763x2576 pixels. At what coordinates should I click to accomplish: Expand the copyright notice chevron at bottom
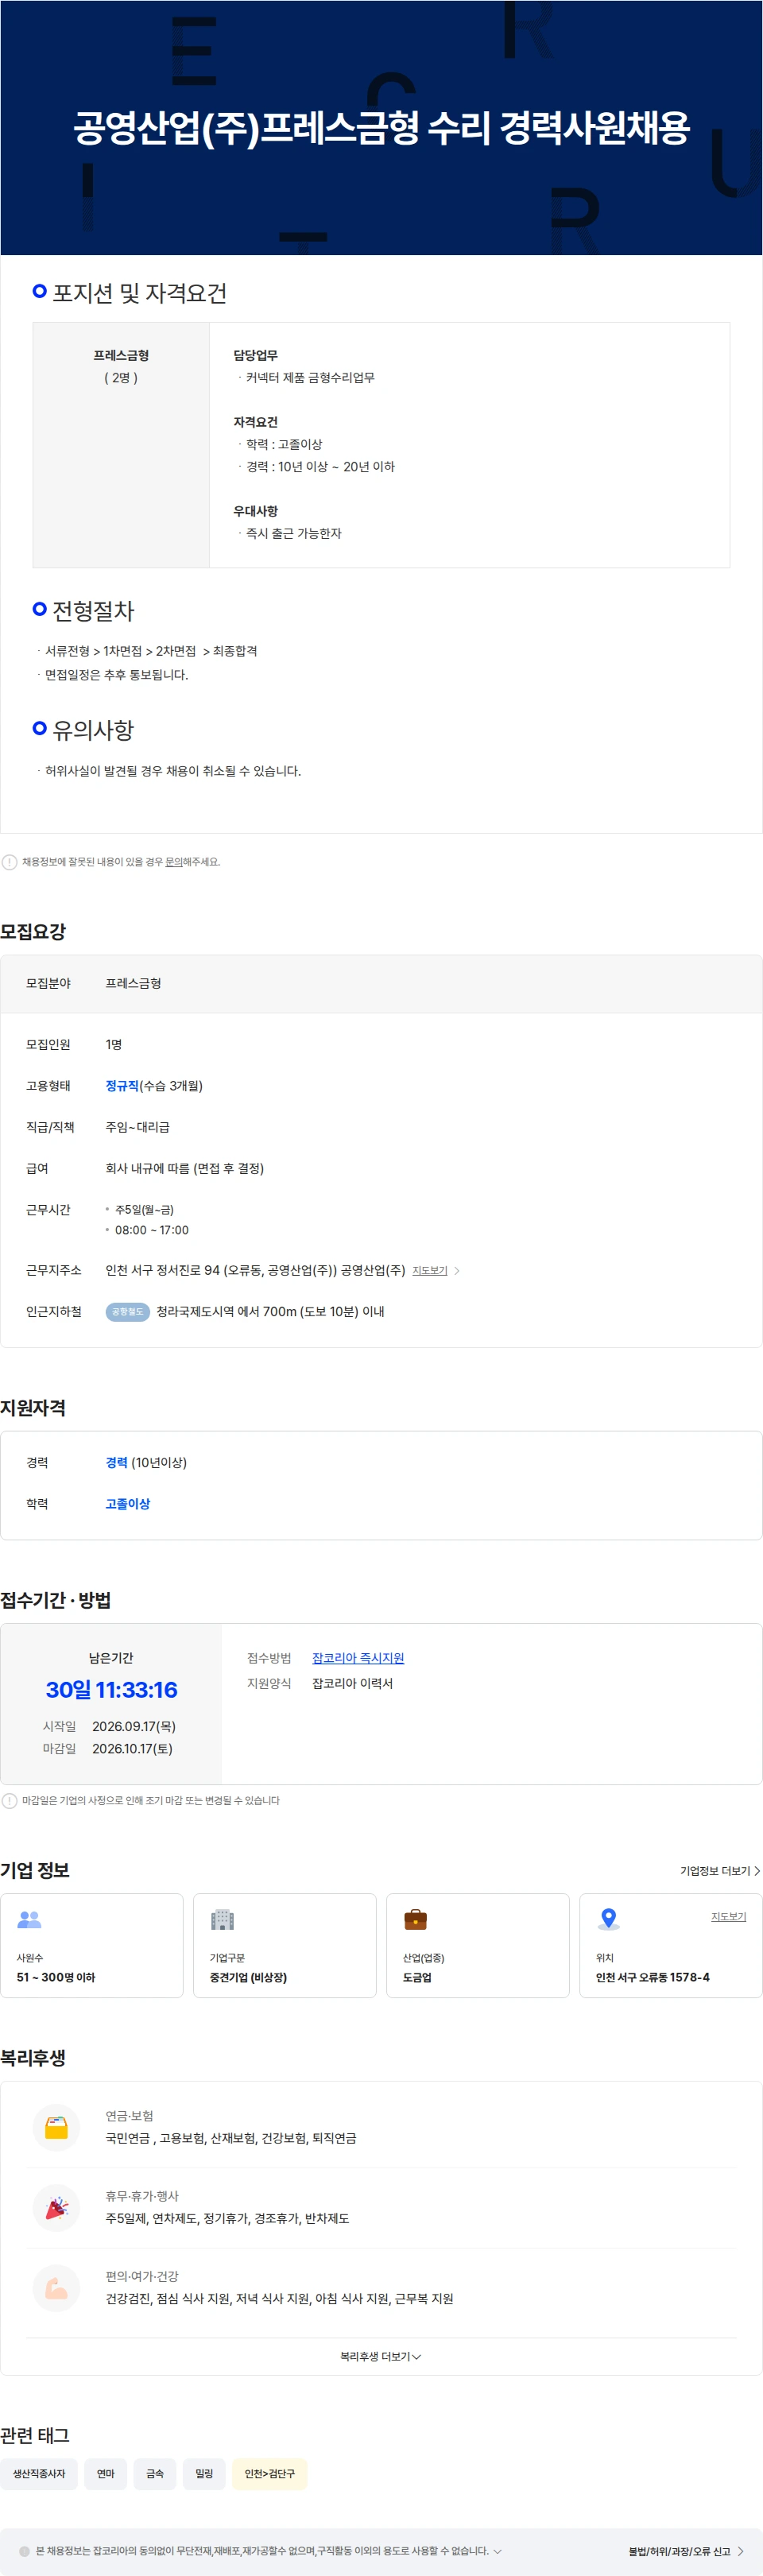point(498,2551)
